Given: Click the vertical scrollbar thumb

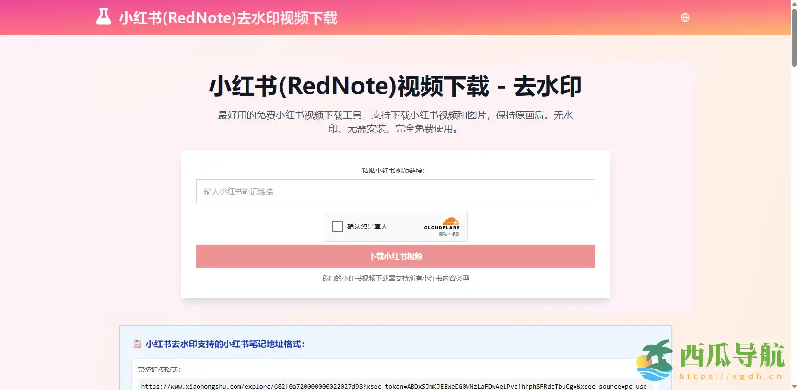Looking at the screenshot, I should tap(794, 38).
